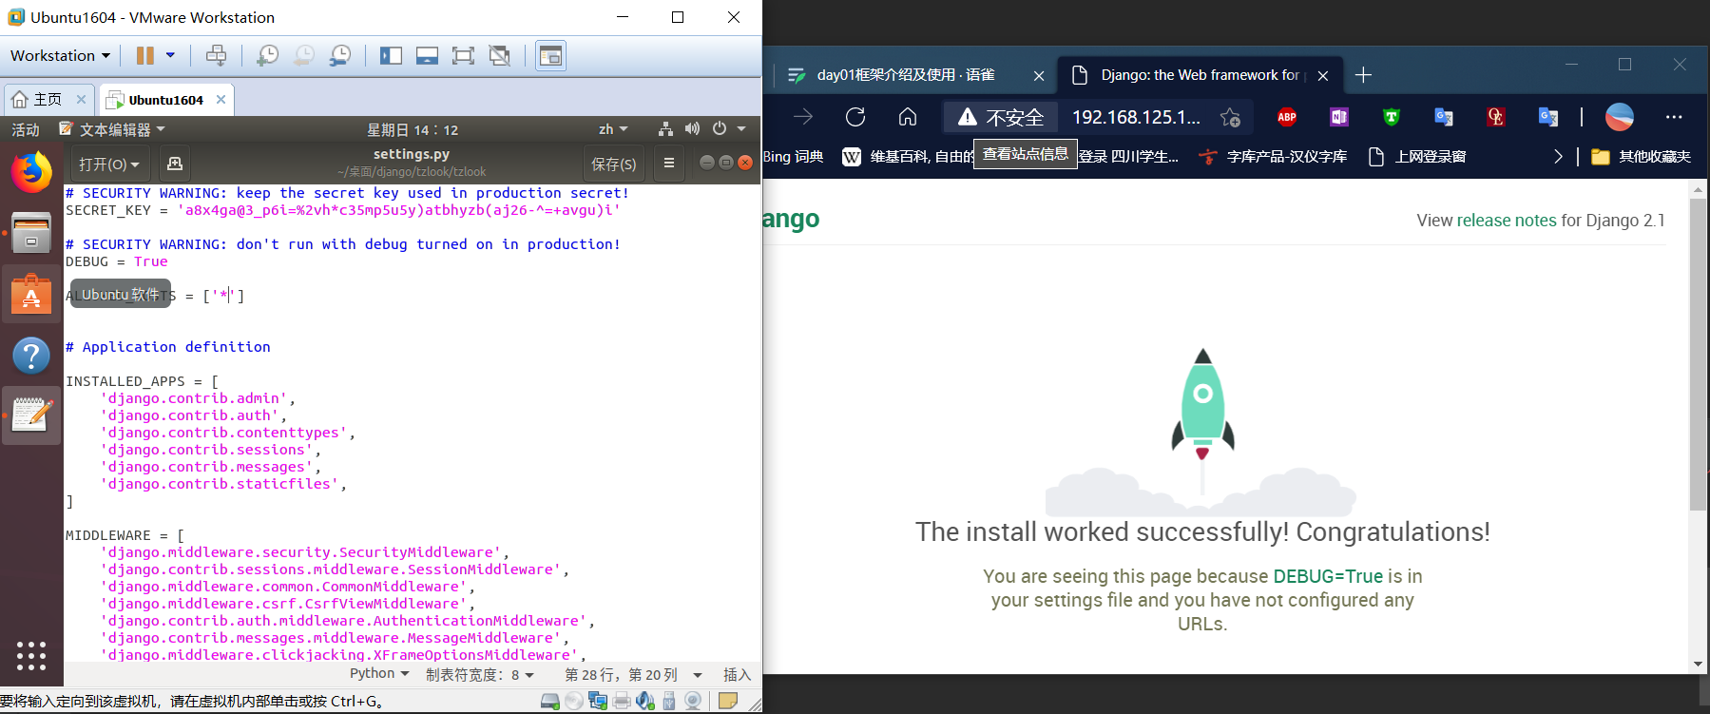Close the 主页 tab in VMware
This screenshot has width=1710, height=714.
[81, 99]
